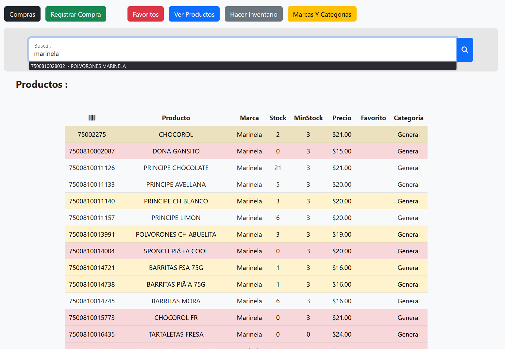Click the Stock column header
Screen dimensions: 505x349
278,118
